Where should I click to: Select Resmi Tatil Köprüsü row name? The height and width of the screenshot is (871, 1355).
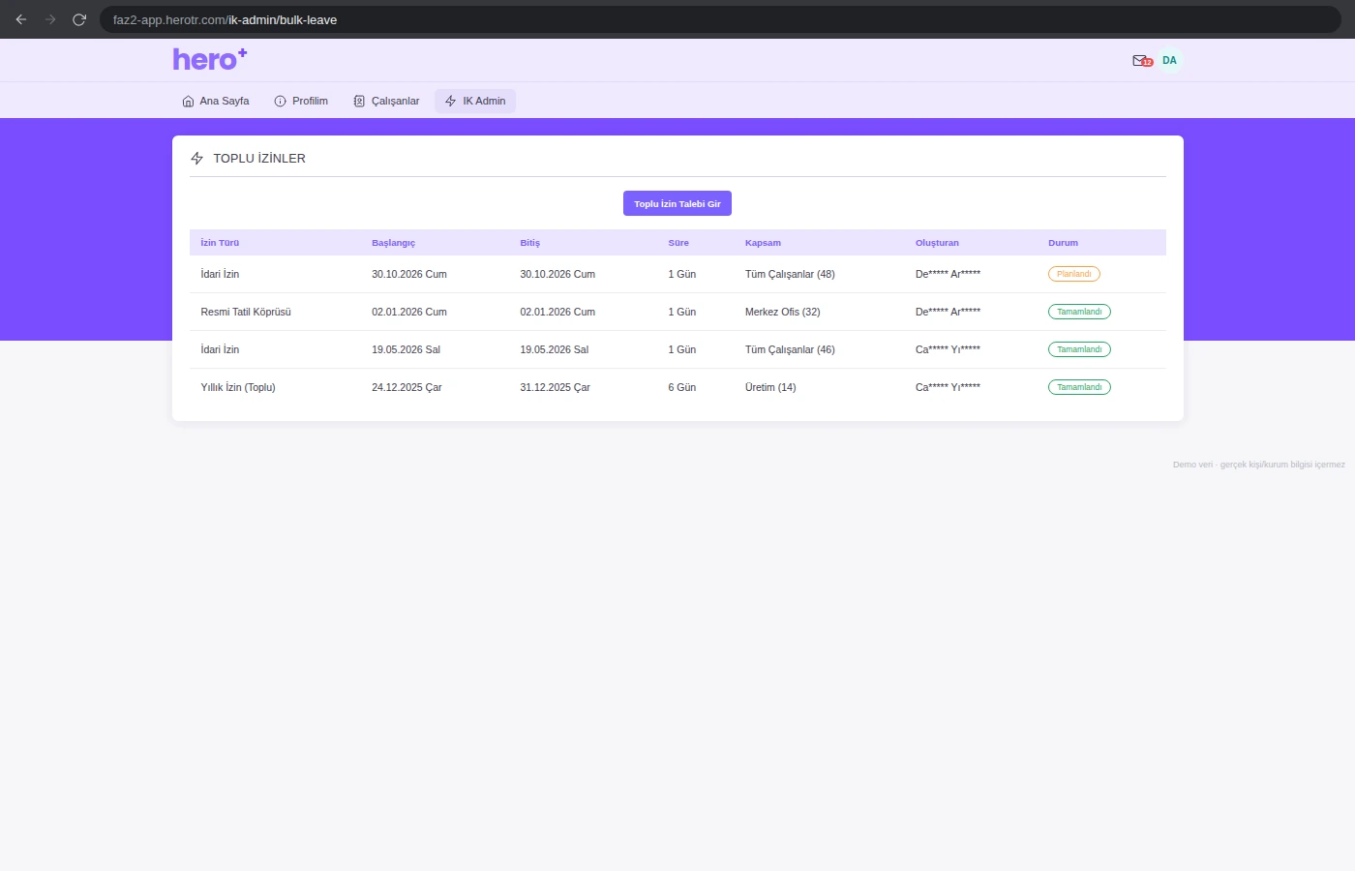[x=246, y=312]
